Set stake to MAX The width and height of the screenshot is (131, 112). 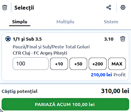(x=117, y=64)
